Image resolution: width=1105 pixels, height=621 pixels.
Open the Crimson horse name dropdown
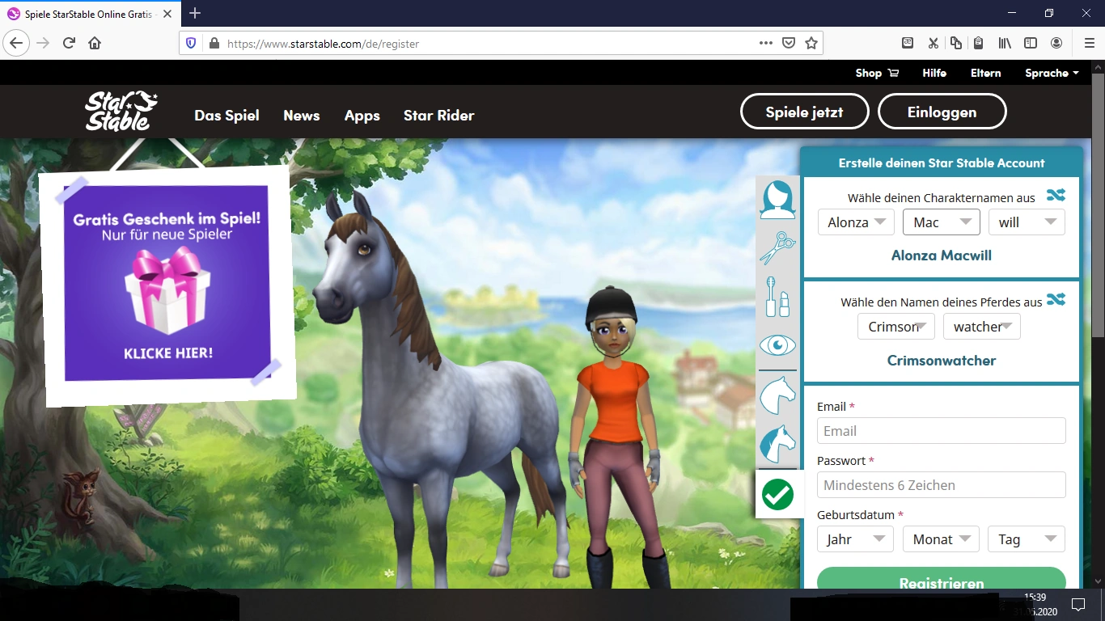(896, 327)
